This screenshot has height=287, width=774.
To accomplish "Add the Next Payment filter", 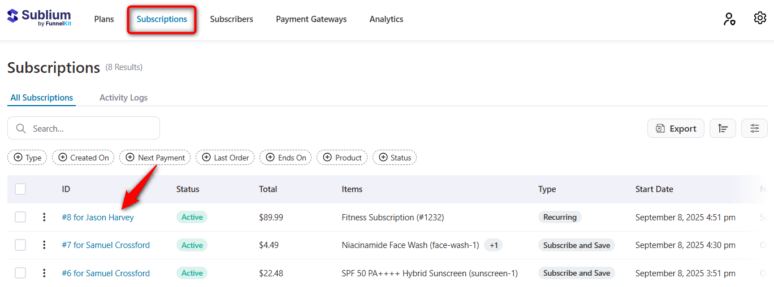I will point(155,158).
